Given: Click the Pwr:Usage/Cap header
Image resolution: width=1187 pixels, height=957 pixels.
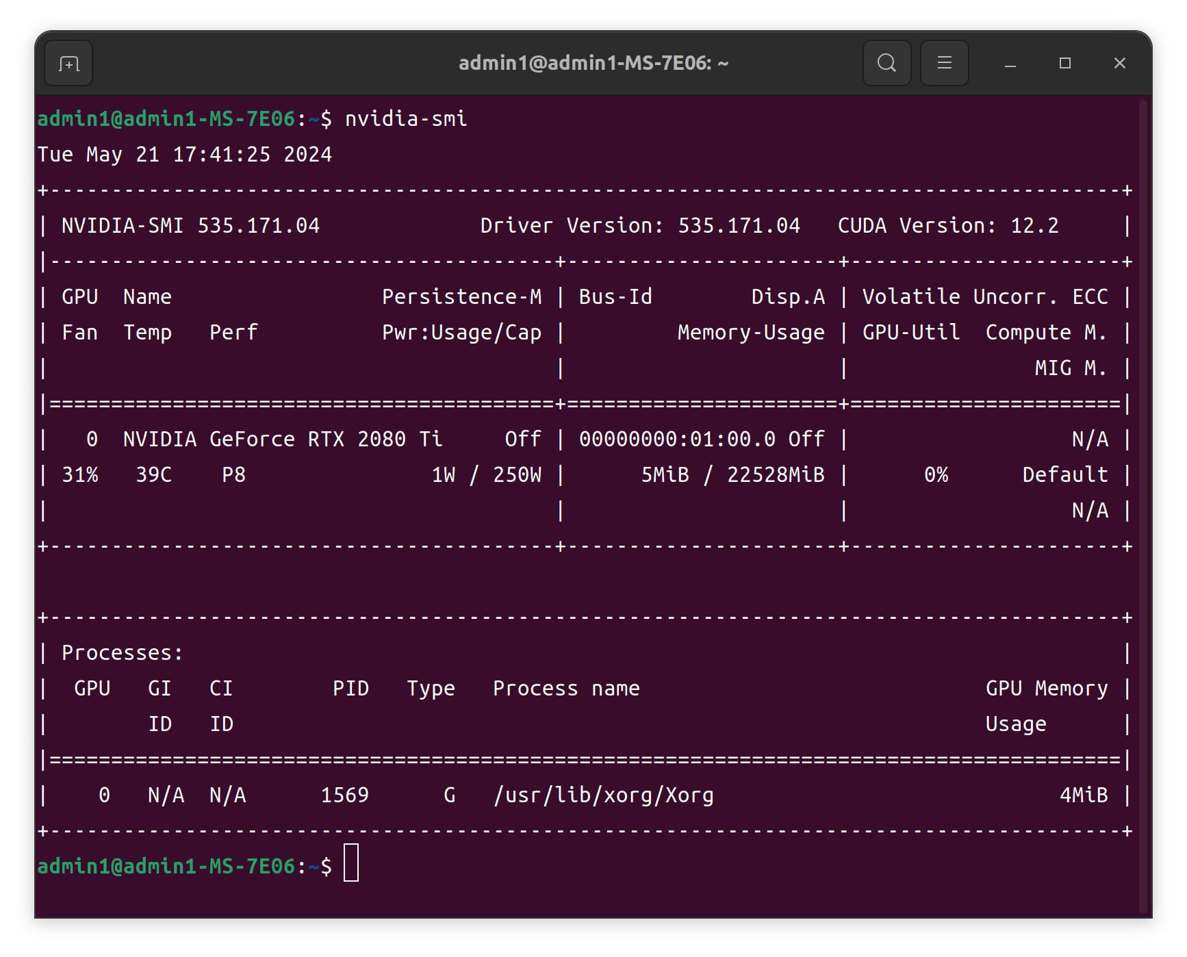Looking at the screenshot, I should 462,333.
